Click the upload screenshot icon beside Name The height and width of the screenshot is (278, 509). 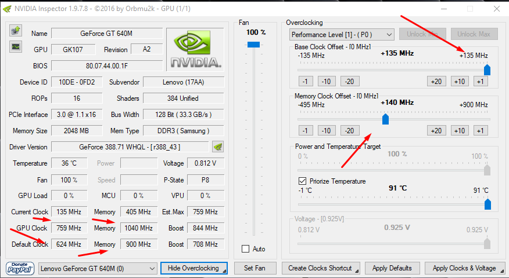15,31
